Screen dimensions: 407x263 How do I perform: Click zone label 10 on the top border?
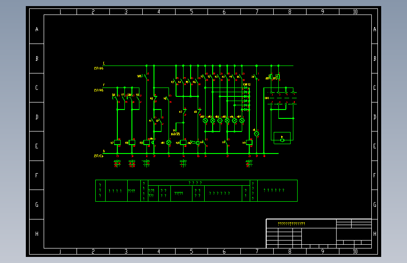tap(355, 12)
